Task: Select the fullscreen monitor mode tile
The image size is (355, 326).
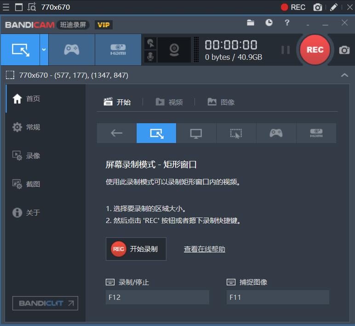Action: 196,133
